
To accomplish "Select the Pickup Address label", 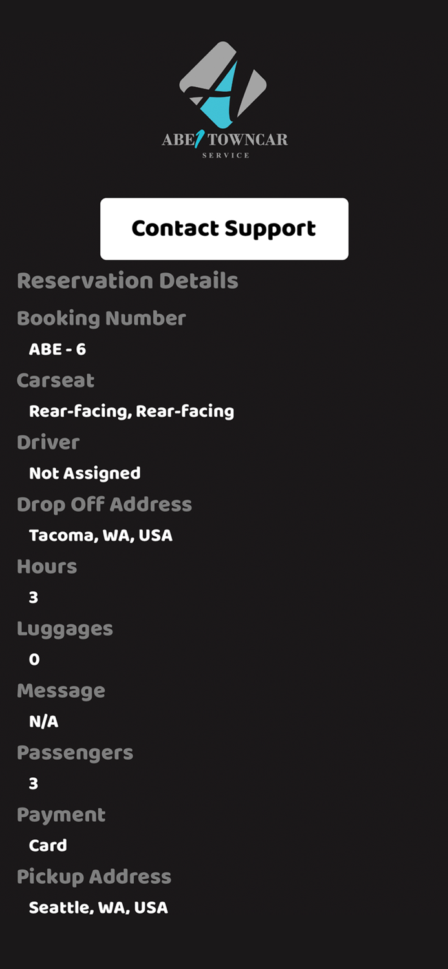I will click(94, 876).
